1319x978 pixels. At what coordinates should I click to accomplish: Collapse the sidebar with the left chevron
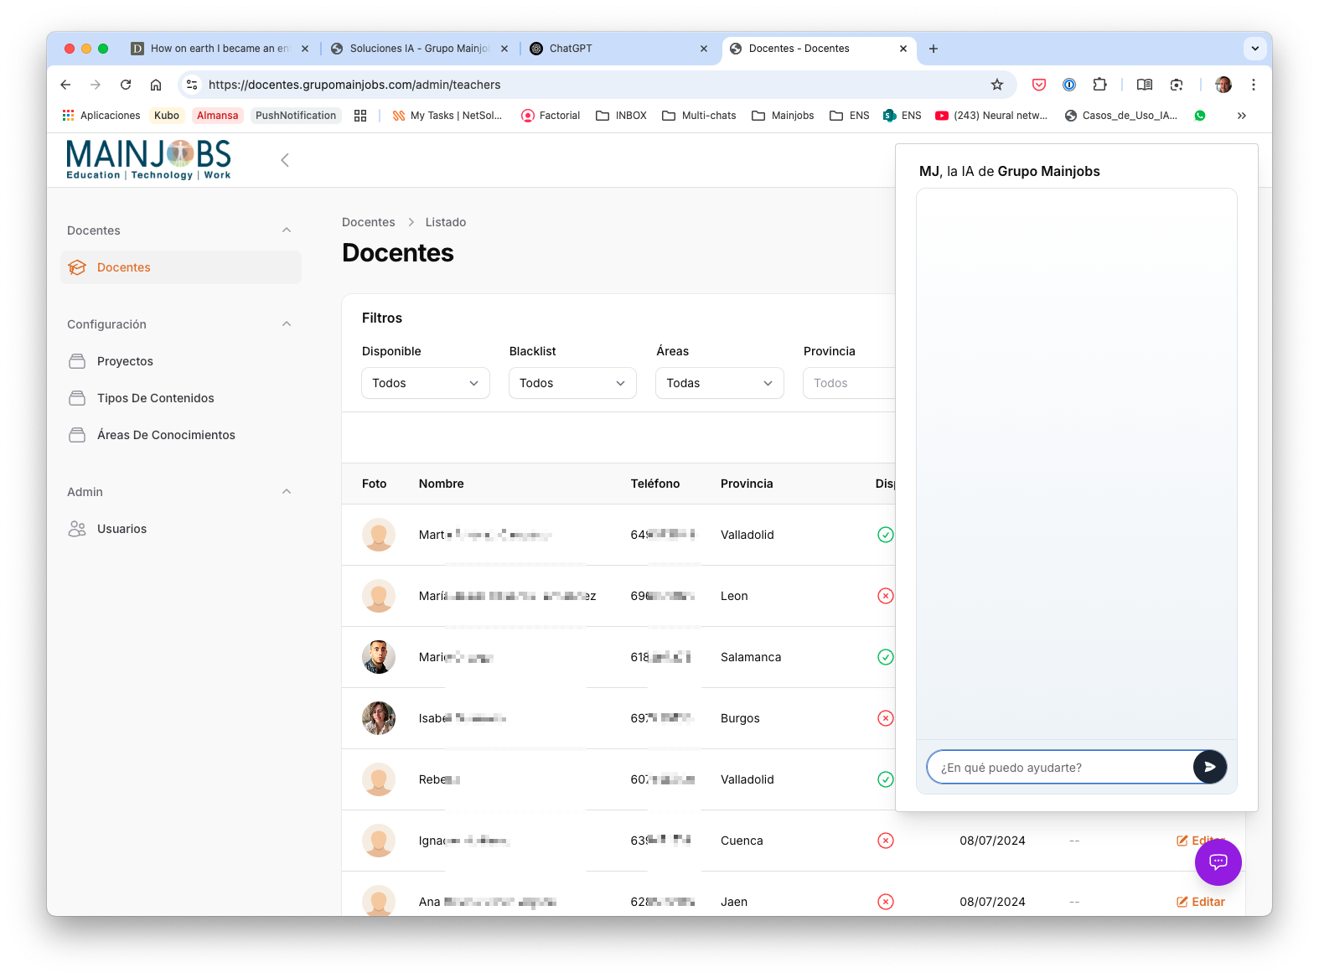coord(285,160)
